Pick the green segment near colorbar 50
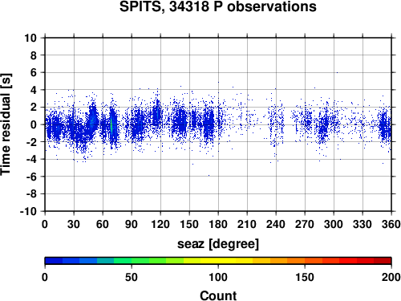This screenshot has width=401, height=301. point(132,261)
